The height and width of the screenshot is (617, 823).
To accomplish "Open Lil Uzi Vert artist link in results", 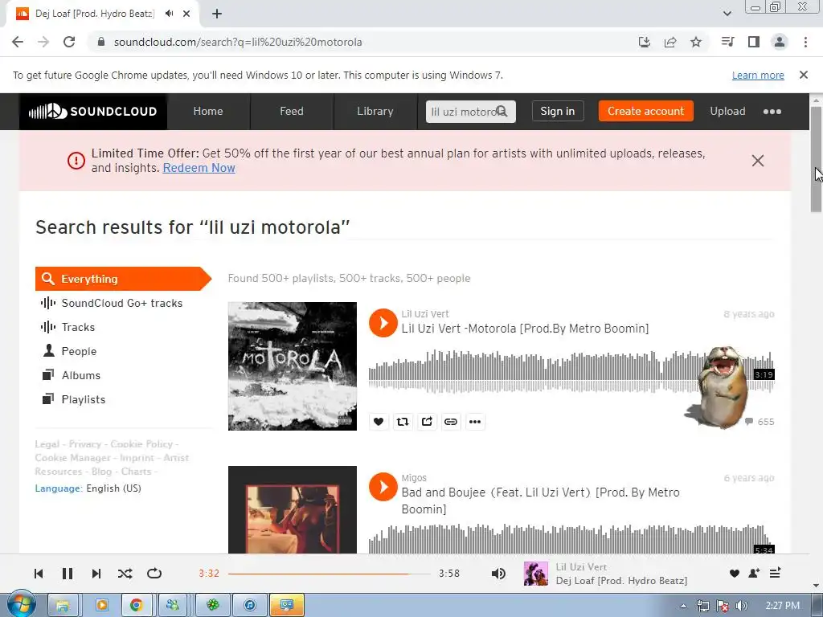I will (424, 314).
